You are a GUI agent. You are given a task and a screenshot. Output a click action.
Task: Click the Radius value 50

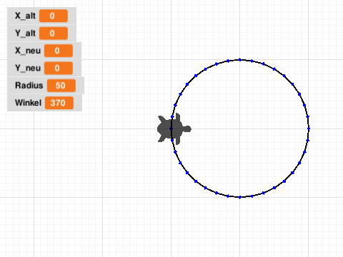coord(61,86)
